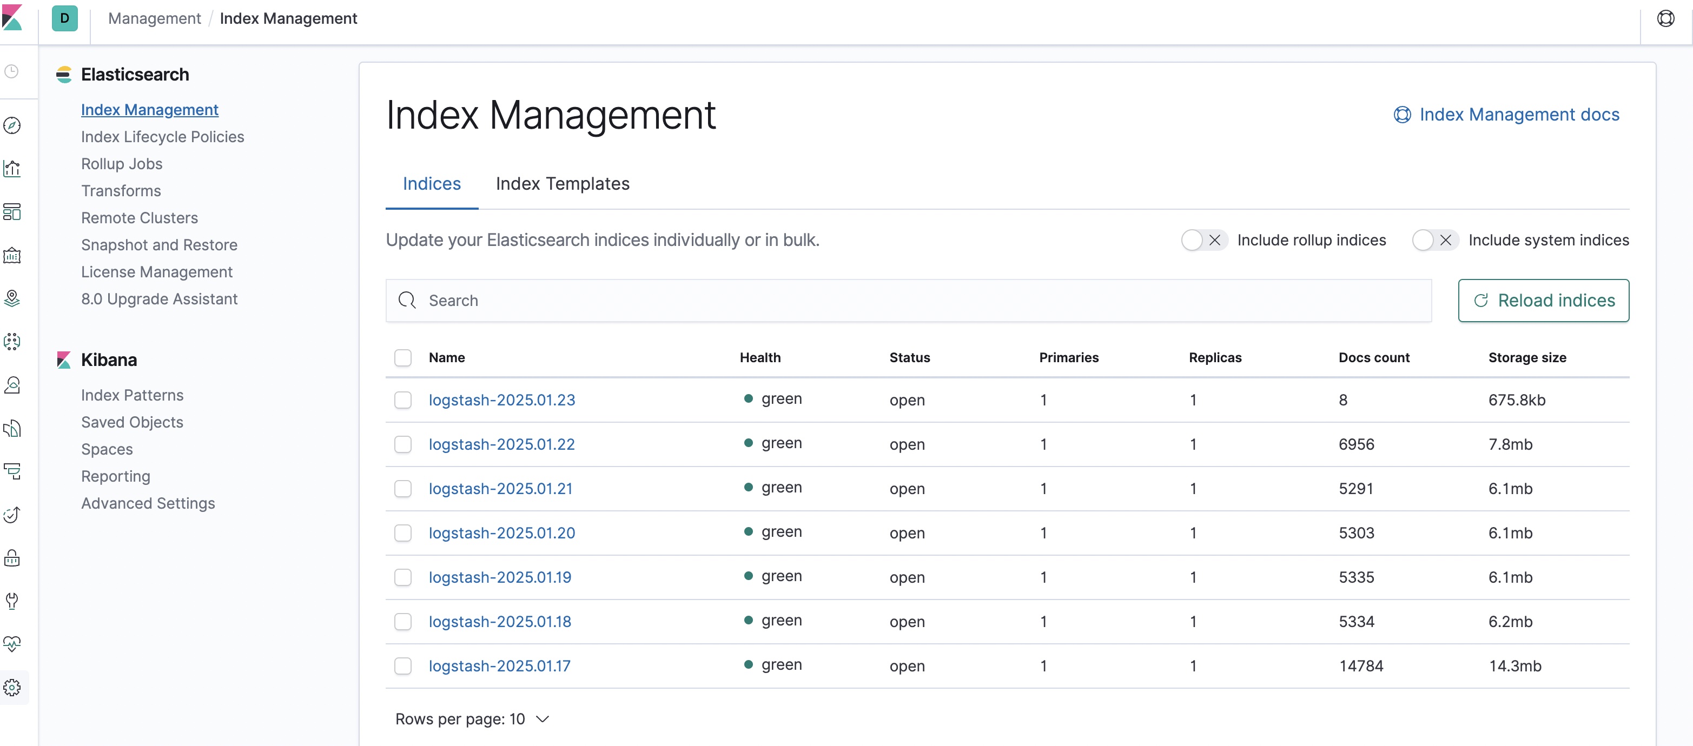Sort by the Status column header
Viewport: 1693px width, 746px height.
[910, 357]
